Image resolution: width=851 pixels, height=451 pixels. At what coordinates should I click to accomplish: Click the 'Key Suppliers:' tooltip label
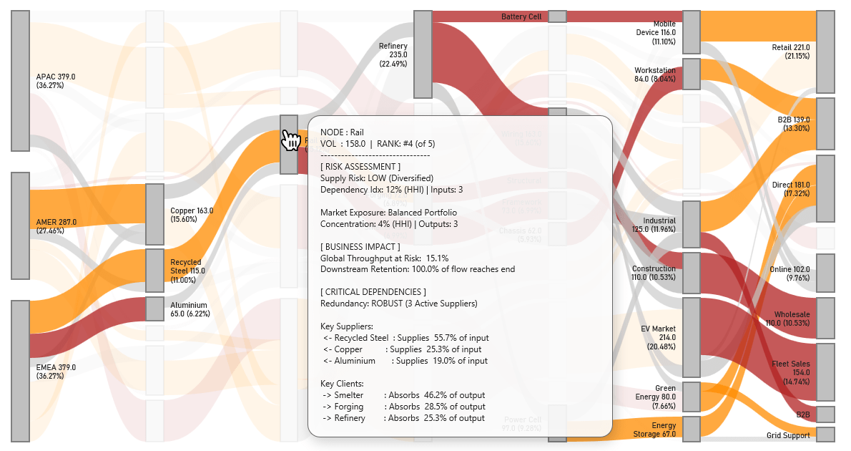click(347, 326)
